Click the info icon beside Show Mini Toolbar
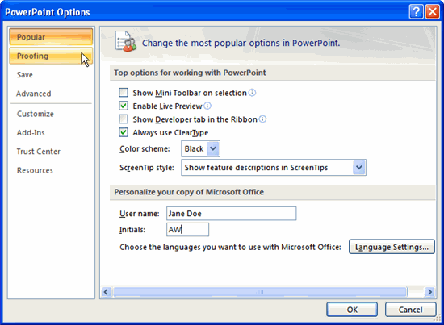 (252, 93)
